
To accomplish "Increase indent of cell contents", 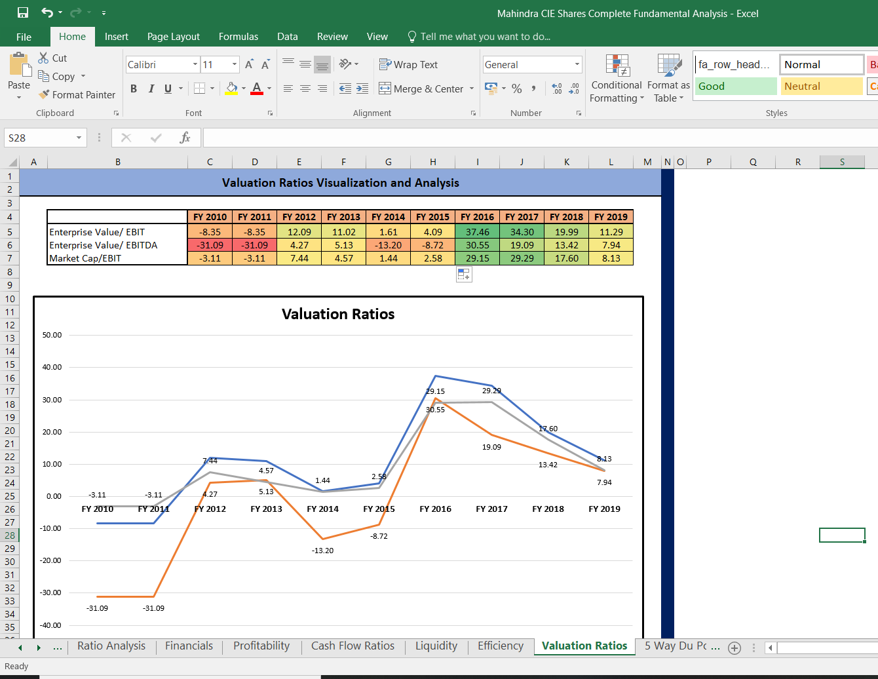I will point(362,88).
